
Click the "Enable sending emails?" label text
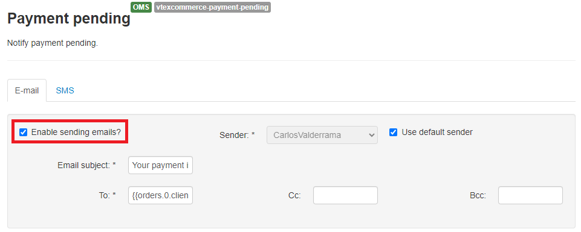tap(76, 132)
